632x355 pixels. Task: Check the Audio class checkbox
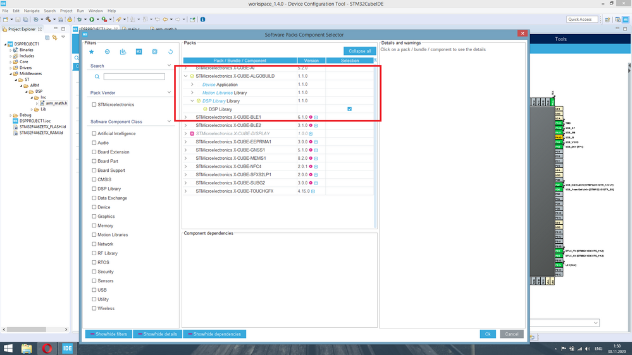[x=94, y=143]
